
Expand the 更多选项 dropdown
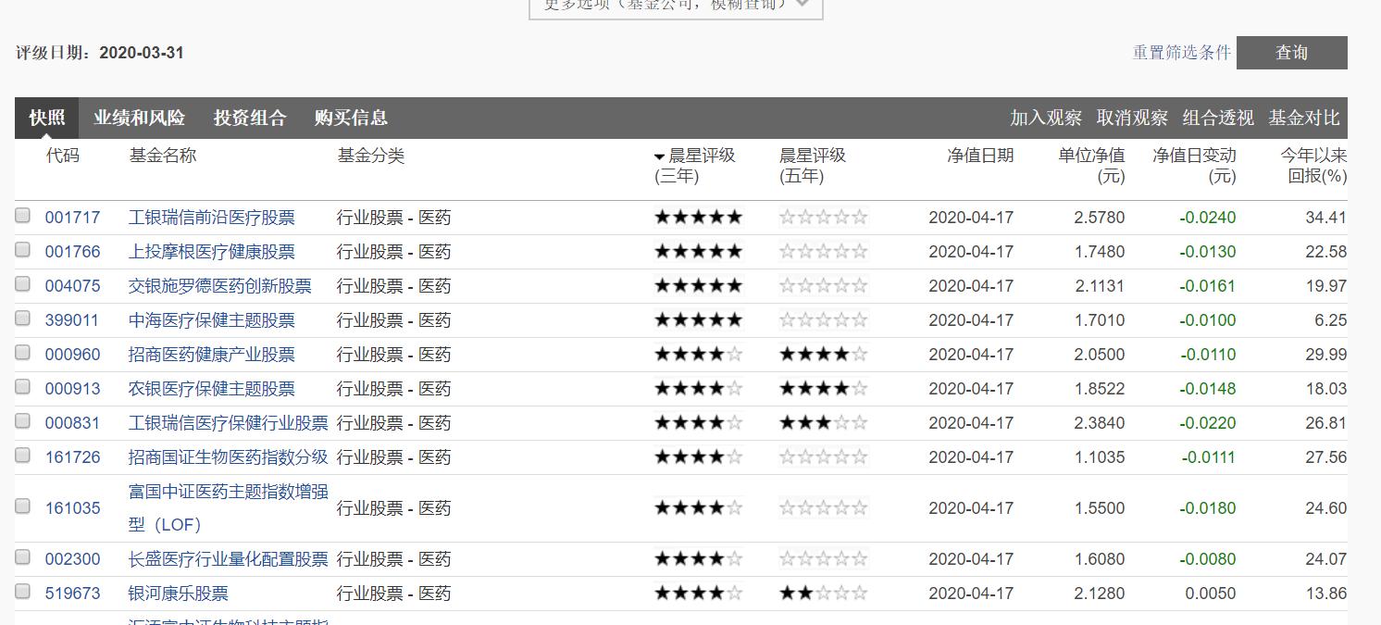click(676, 6)
